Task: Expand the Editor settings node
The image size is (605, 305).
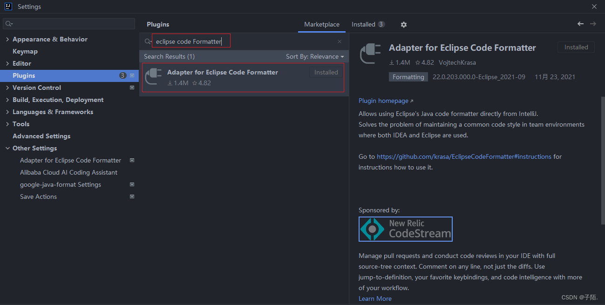Action: pyautogui.click(x=7, y=63)
